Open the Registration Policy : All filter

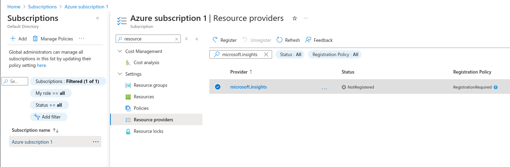[335, 54]
